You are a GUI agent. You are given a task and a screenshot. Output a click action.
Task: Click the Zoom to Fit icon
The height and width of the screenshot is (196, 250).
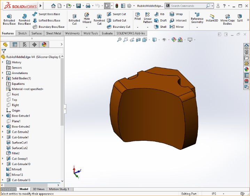click(119, 40)
